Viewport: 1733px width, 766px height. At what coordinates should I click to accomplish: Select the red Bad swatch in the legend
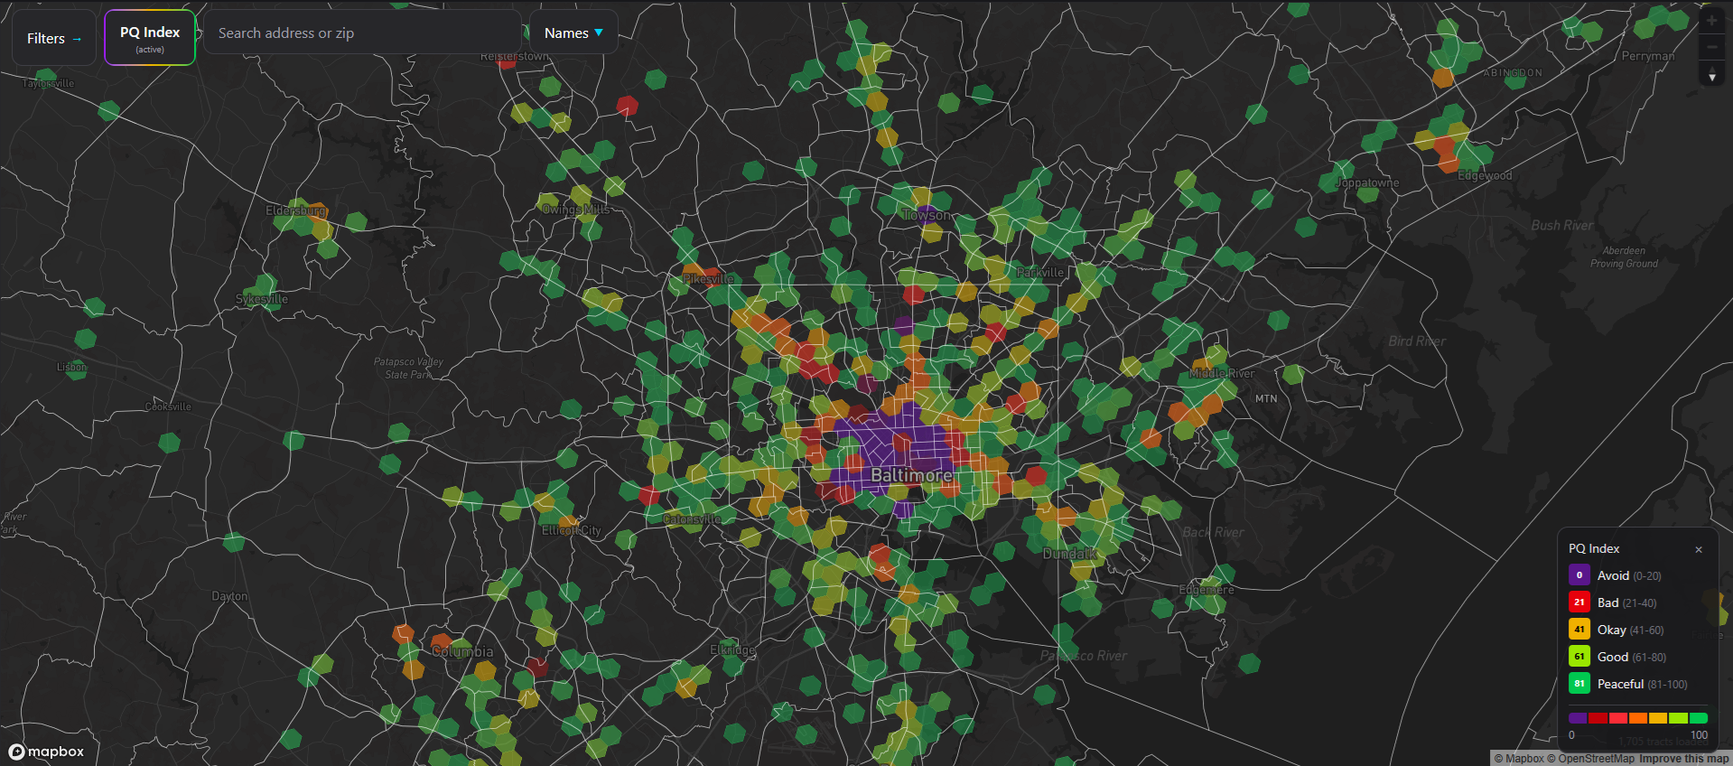1579,603
